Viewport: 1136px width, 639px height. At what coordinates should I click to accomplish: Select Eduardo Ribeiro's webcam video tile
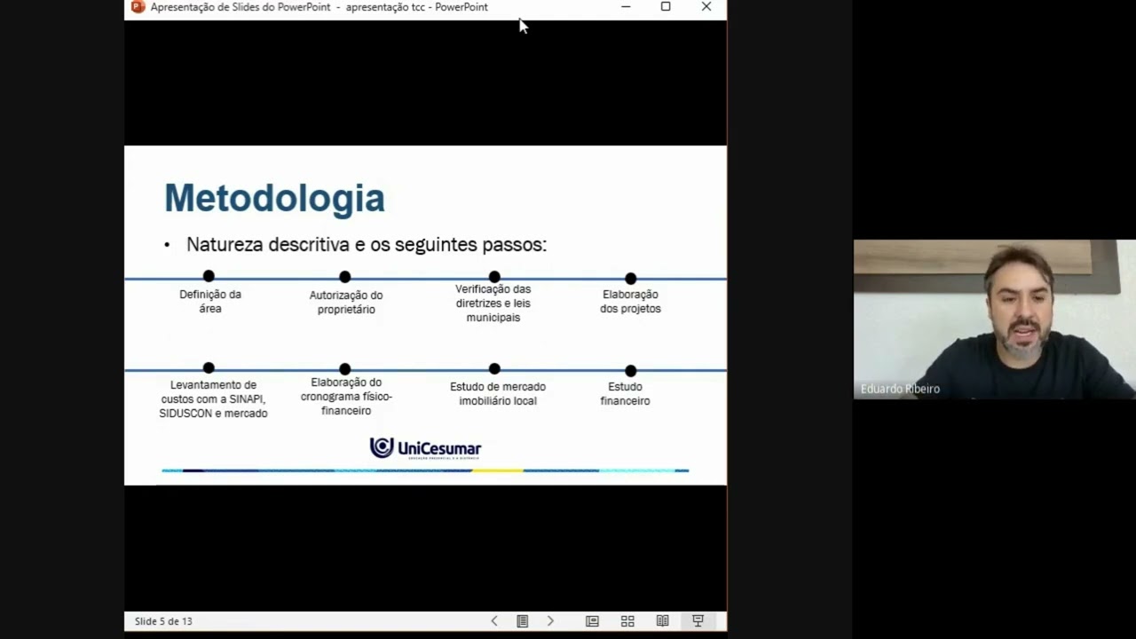click(x=995, y=319)
